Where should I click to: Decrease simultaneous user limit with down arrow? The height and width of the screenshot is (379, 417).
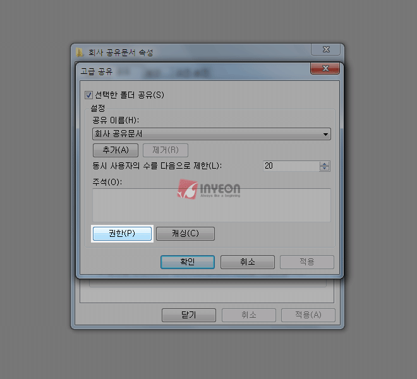pos(324,169)
